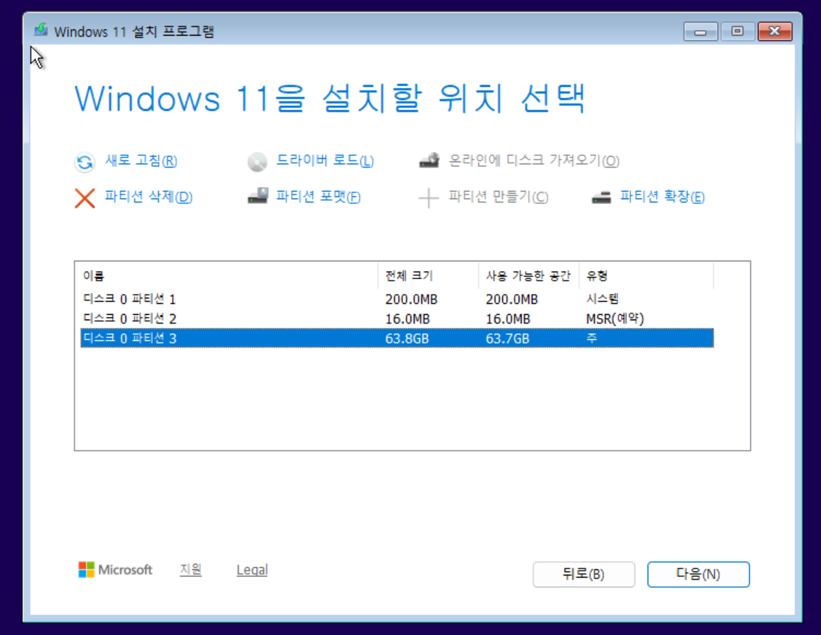The image size is (821, 635).
Task: Click the 63.7GB free space cell
Action: click(507, 339)
